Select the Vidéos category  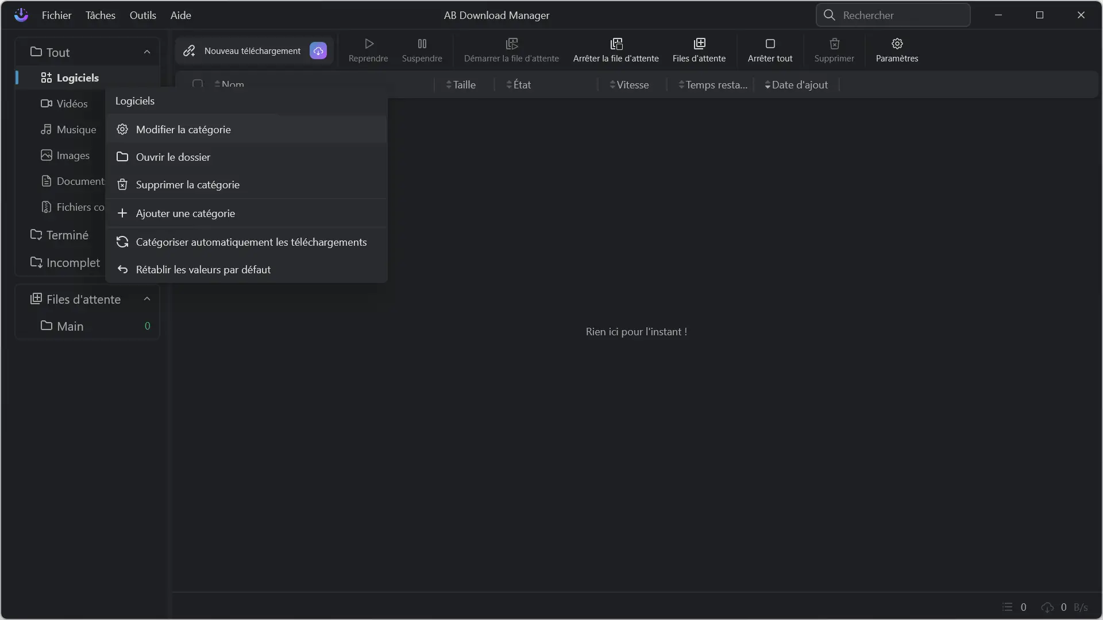pos(64,104)
